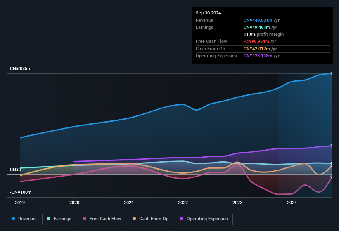
Task: Click the 2022 x-axis label
Action: point(183,203)
